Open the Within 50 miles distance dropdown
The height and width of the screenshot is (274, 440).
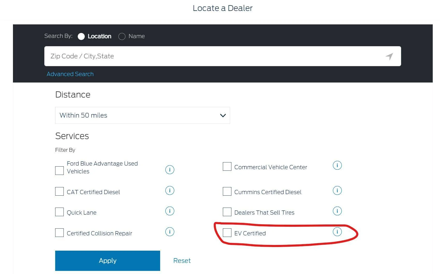coord(143,115)
